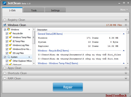
Task: Click Windows - Windows Temp Files(3 Items) header
Action: coord(58,63)
